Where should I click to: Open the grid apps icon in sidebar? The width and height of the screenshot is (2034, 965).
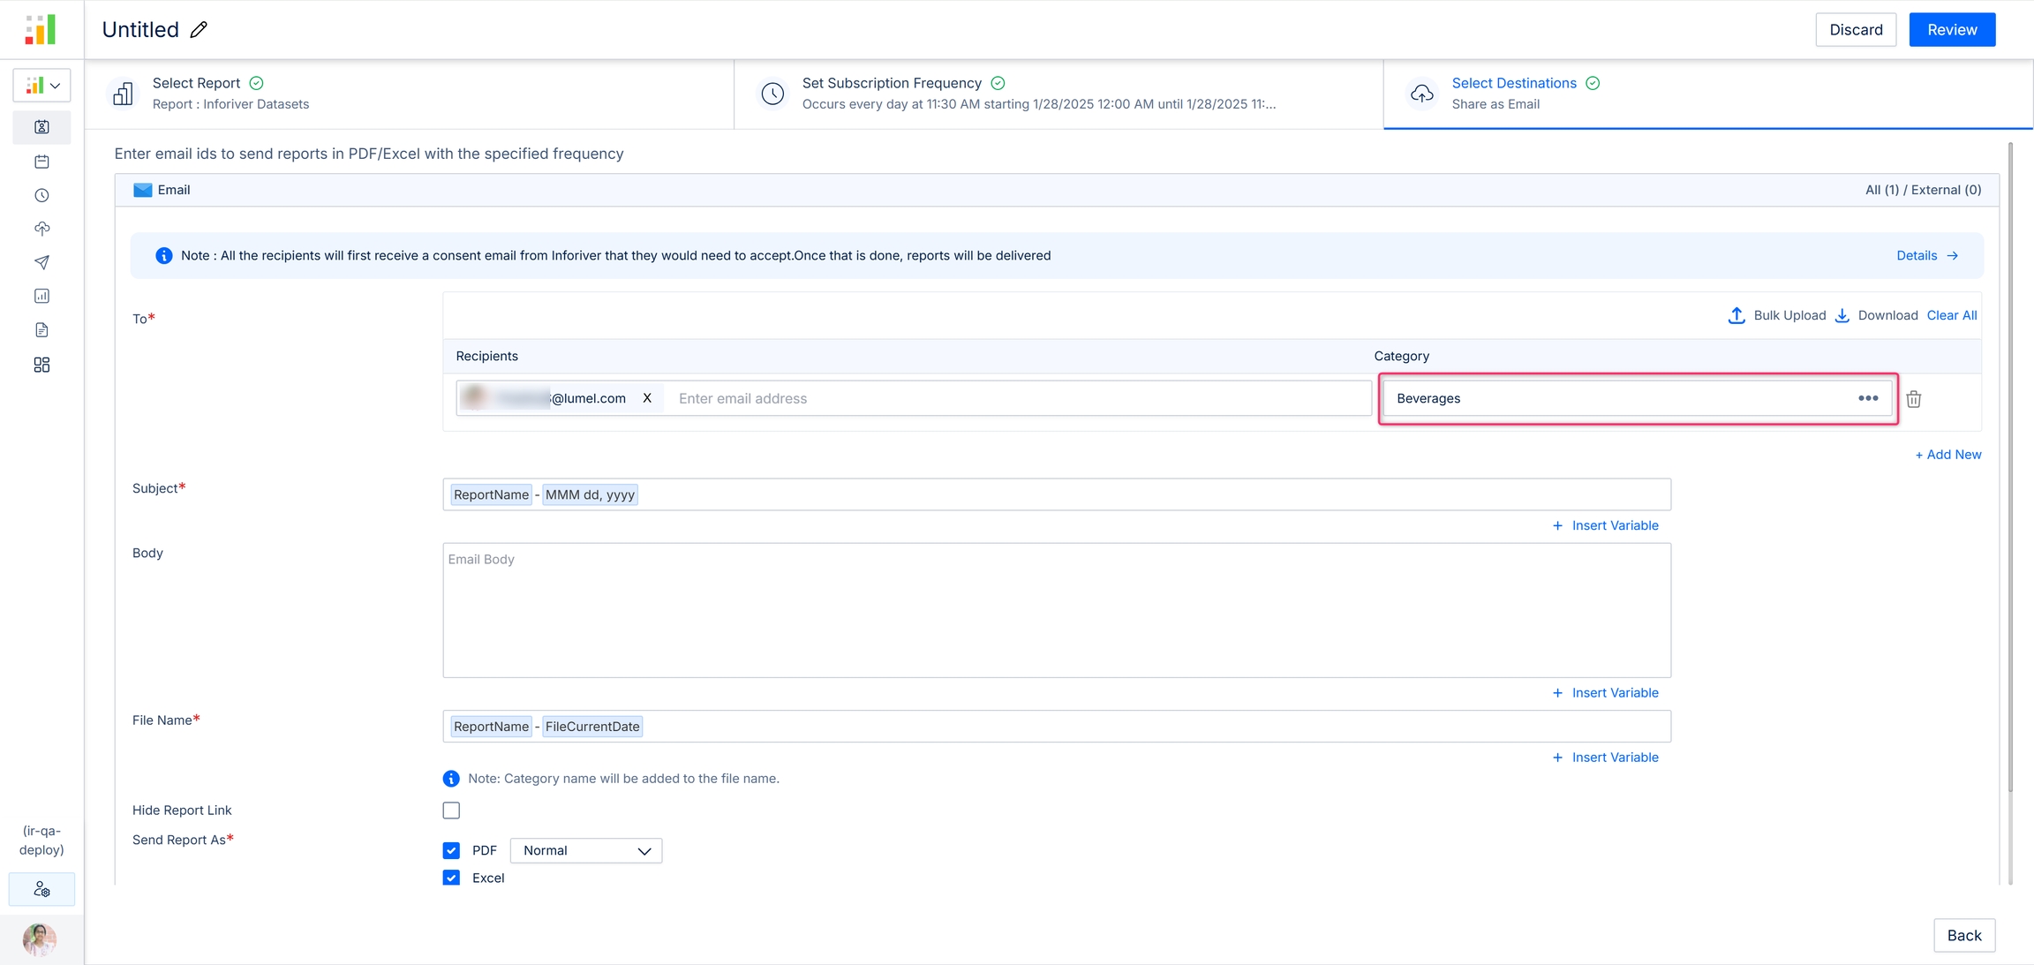41,365
